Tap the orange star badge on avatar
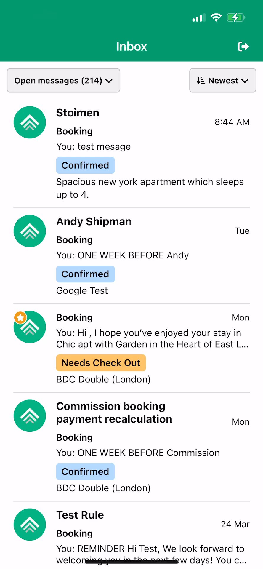Image resolution: width=263 pixels, height=569 pixels. (x=20, y=318)
